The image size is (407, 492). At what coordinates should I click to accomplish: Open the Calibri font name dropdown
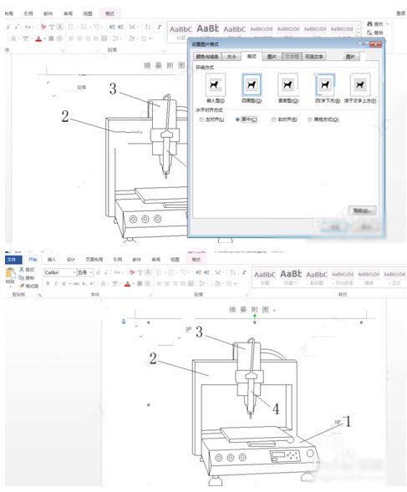click(x=74, y=272)
